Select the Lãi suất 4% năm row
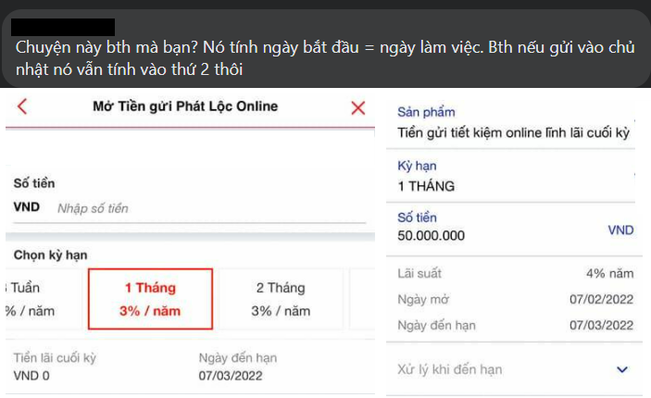651x398 pixels. pos(514,275)
